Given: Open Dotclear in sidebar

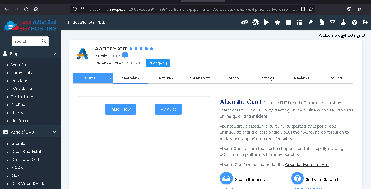Looking at the screenshot, I should tap(19, 81).
